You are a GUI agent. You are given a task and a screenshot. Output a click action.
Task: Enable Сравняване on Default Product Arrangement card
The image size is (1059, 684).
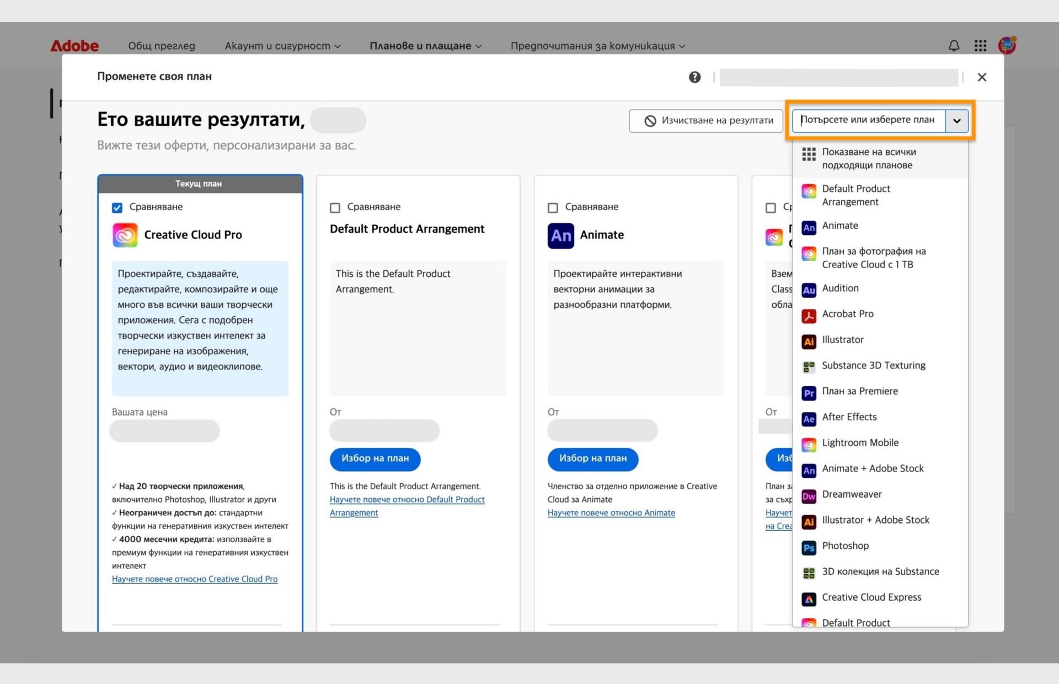(x=335, y=207)
